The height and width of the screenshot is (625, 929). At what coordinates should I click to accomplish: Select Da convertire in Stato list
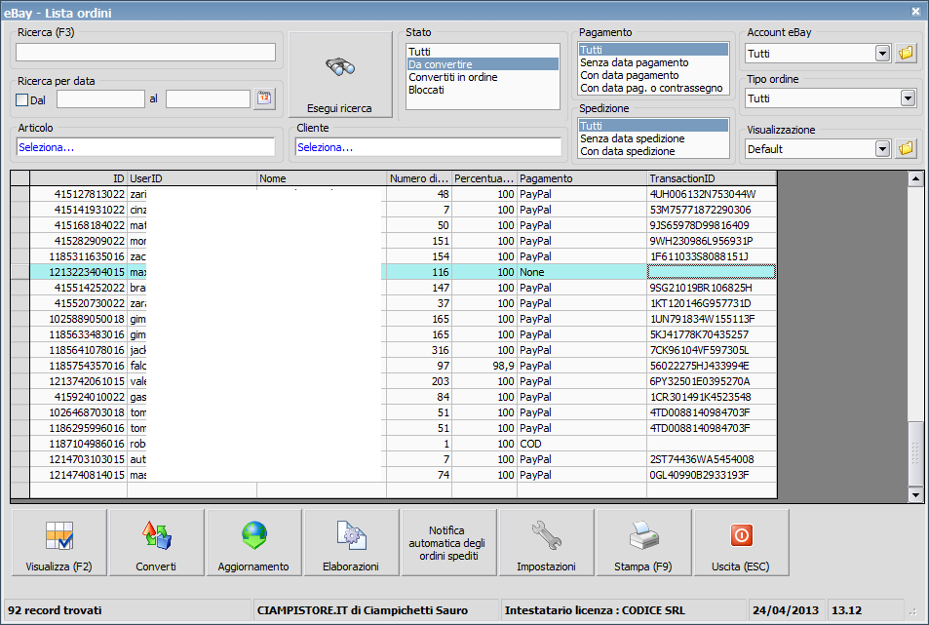point(483,64)
